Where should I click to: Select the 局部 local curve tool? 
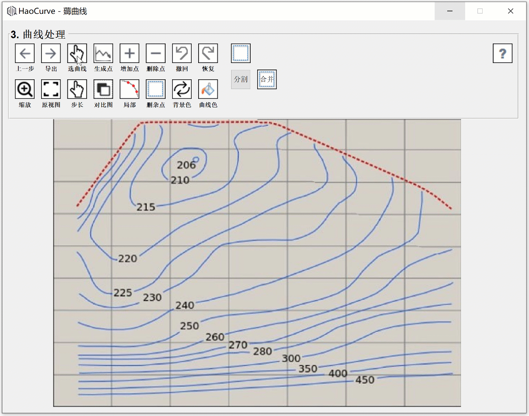pos(129,89)
